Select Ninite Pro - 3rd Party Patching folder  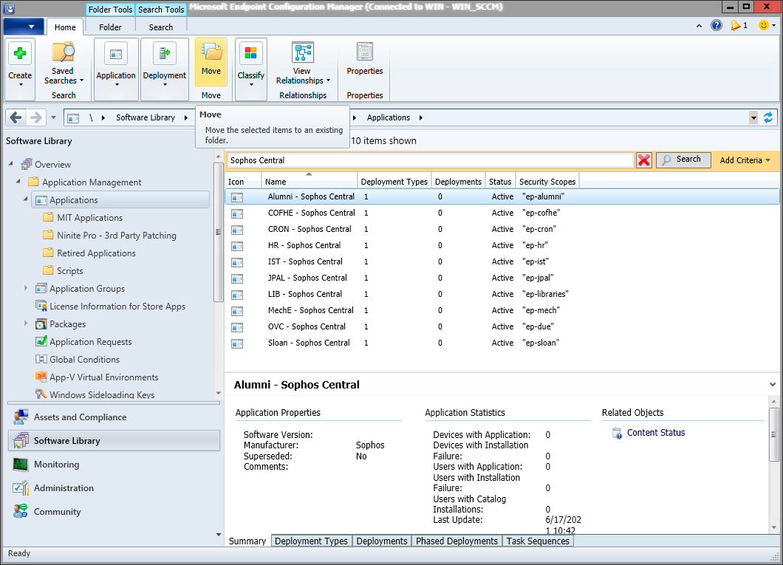coord(117,236)
